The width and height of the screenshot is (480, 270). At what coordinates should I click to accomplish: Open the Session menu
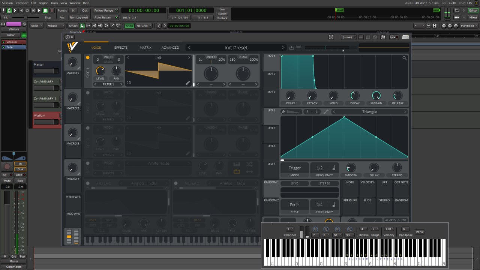(7, 3)
